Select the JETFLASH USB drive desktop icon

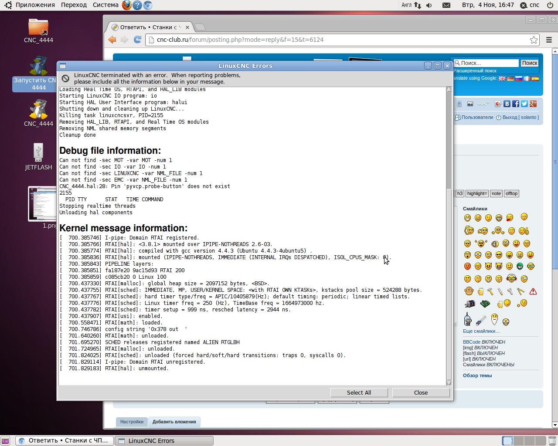click(x=38, y=156)
